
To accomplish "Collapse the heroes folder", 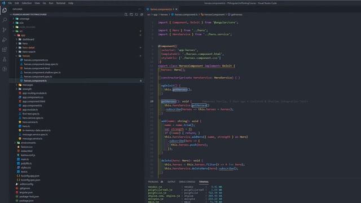I will pyautogui.click(x=26, y=56).
